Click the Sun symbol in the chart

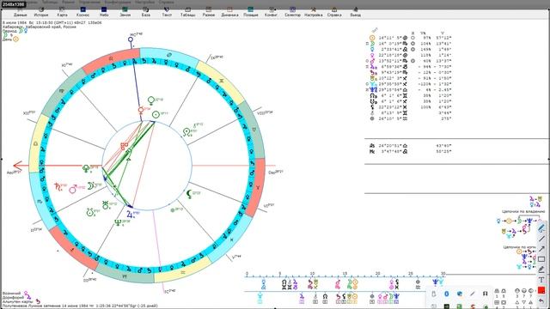pos(156,114)
